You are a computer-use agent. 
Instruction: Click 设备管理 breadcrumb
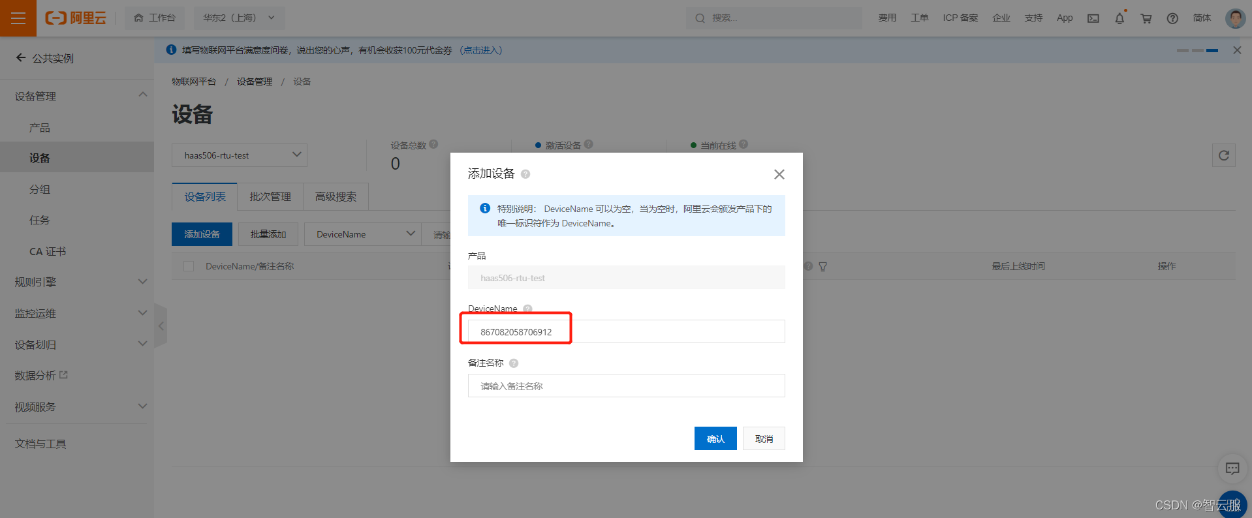(x=255, y=82)
